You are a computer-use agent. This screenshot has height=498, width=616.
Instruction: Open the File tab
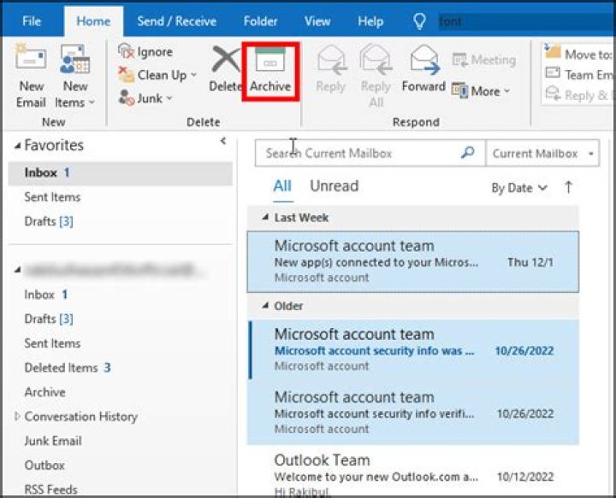(x=32, y=21)
